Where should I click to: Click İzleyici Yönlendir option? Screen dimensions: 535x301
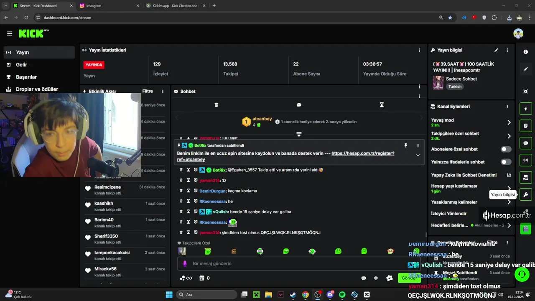click(449, 214)
